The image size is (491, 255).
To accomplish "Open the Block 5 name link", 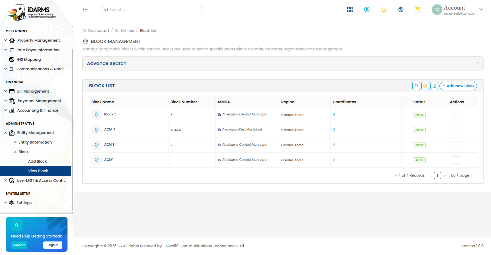I will click(x=110, y=114).
